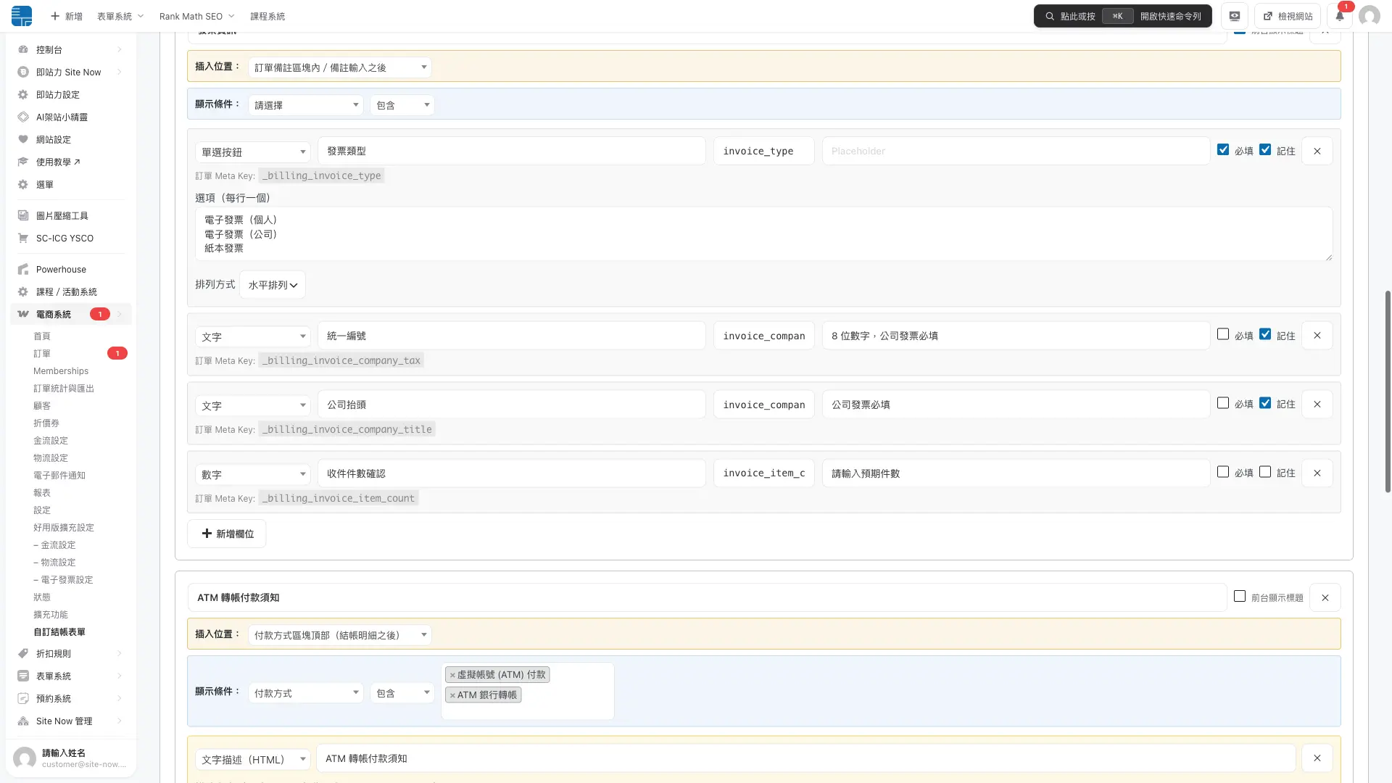The height and width of the screenshot is (783, 1392).
Task: Click the invoice_type name input field
Action: tap(763, 152)
